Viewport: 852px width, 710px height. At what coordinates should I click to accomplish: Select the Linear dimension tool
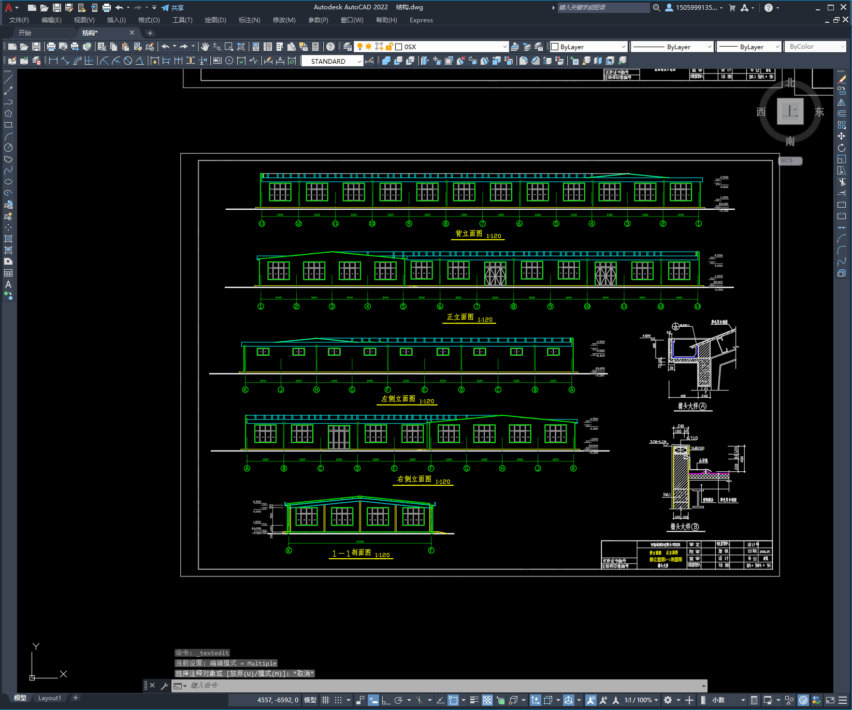point(53,61)
